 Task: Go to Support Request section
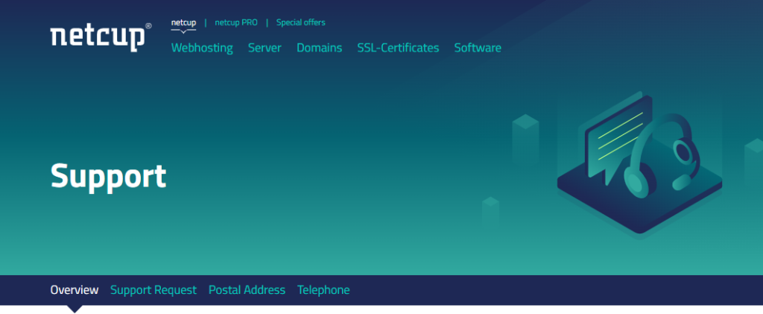pos(153,290)
